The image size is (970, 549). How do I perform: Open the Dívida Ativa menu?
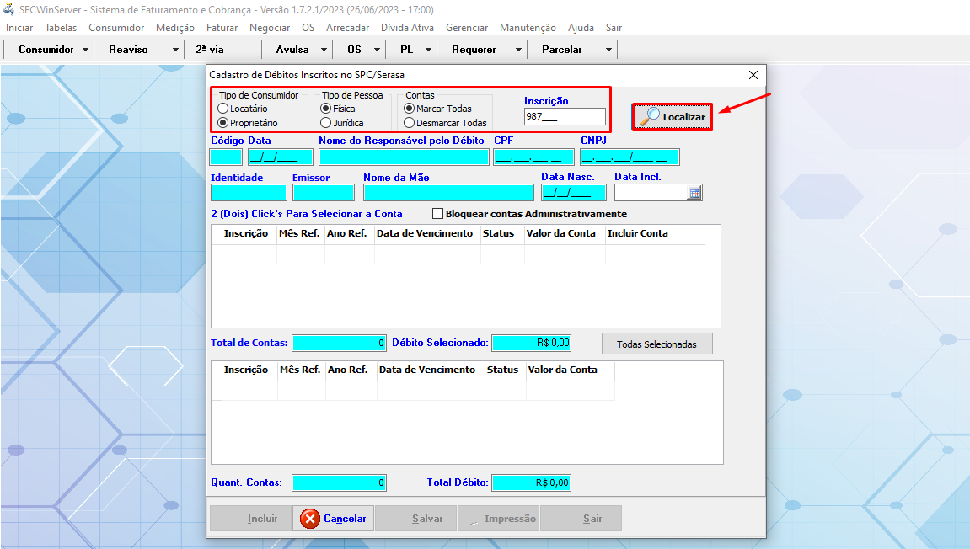407,28
